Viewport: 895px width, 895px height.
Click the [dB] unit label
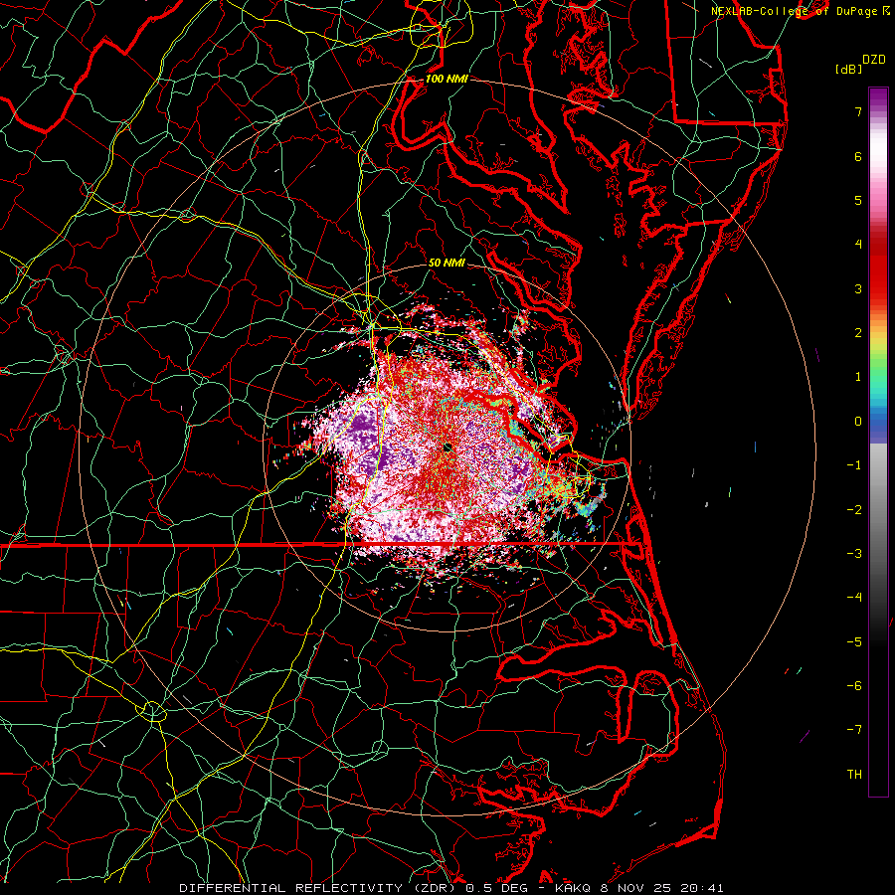848,69
